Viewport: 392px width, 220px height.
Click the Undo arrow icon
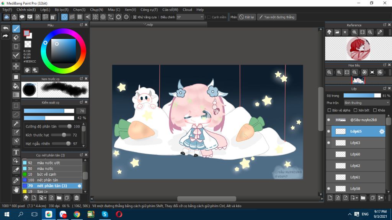pos(5,28)
